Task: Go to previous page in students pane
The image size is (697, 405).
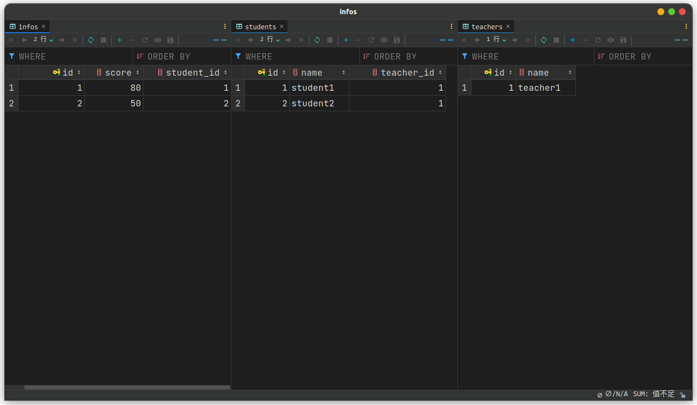Action: click(x=250, y=40)
